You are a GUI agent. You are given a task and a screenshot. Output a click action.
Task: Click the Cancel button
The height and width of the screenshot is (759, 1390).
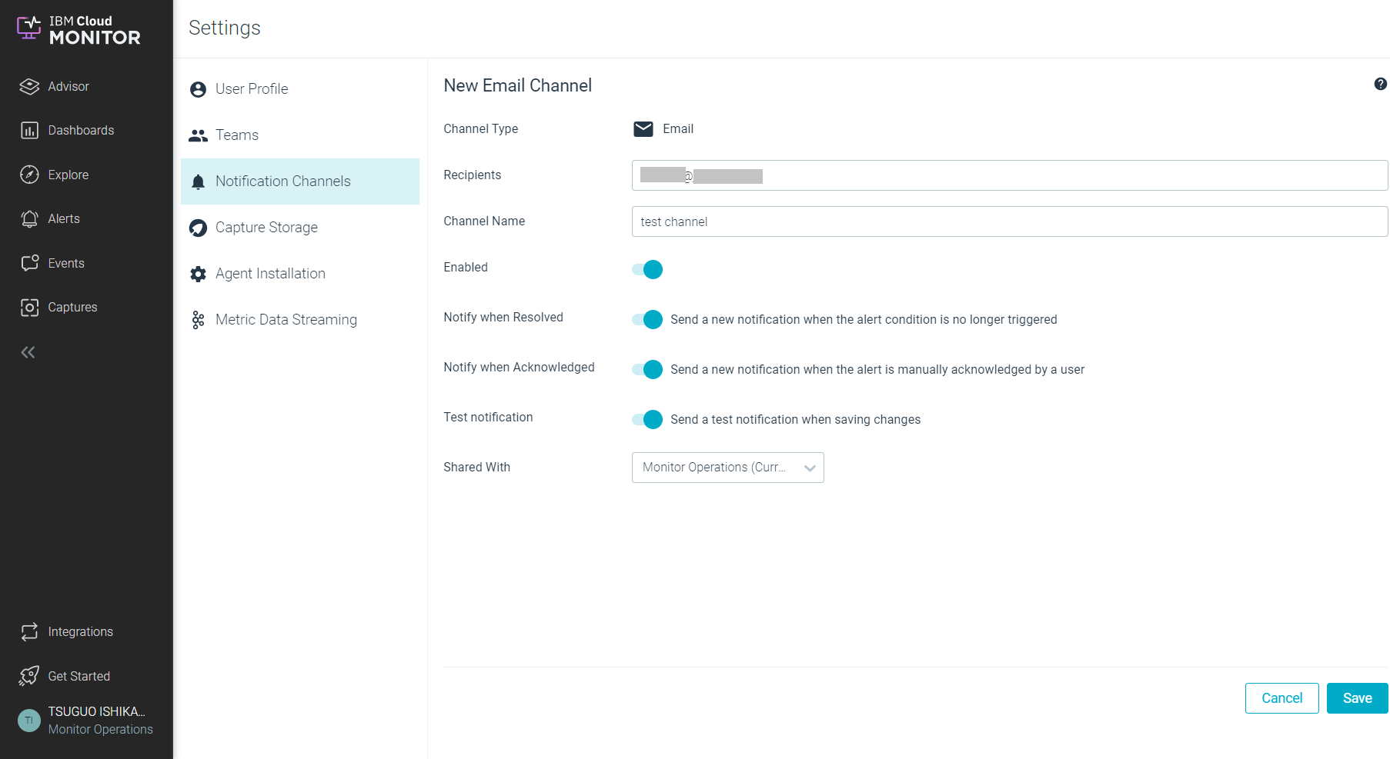point(1282,698)
